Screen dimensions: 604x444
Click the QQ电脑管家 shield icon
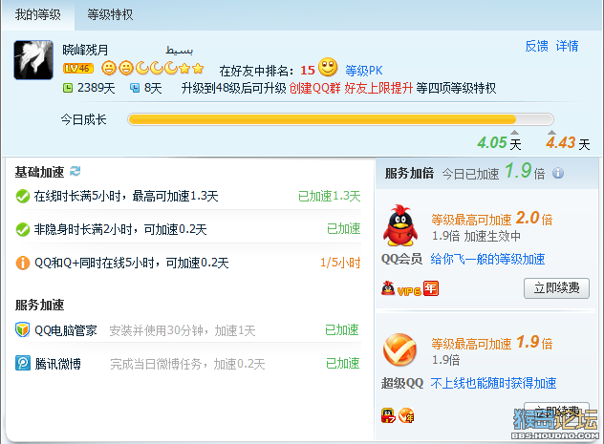tap(22, 329)
